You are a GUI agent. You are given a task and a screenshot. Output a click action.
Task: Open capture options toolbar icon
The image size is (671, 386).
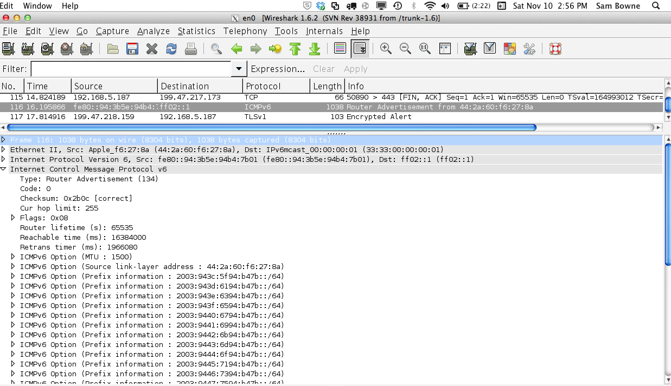pos(28,49)
